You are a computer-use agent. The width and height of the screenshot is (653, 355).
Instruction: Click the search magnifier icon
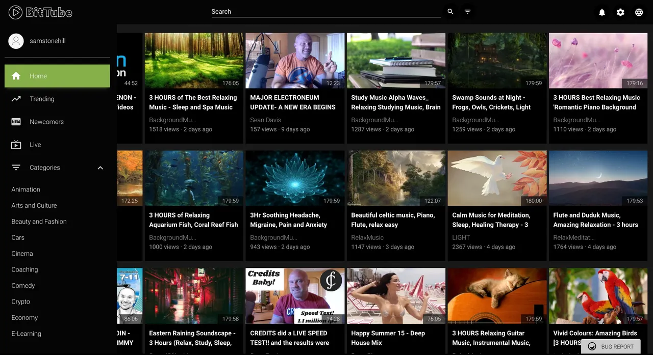coord(450,12)
